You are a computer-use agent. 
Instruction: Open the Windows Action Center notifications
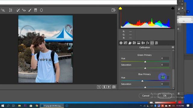(x=188, y=106)
